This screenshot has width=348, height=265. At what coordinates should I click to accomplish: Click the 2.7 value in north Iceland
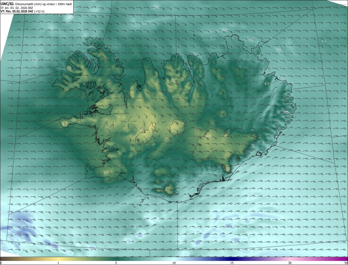[x=173, y=80]
